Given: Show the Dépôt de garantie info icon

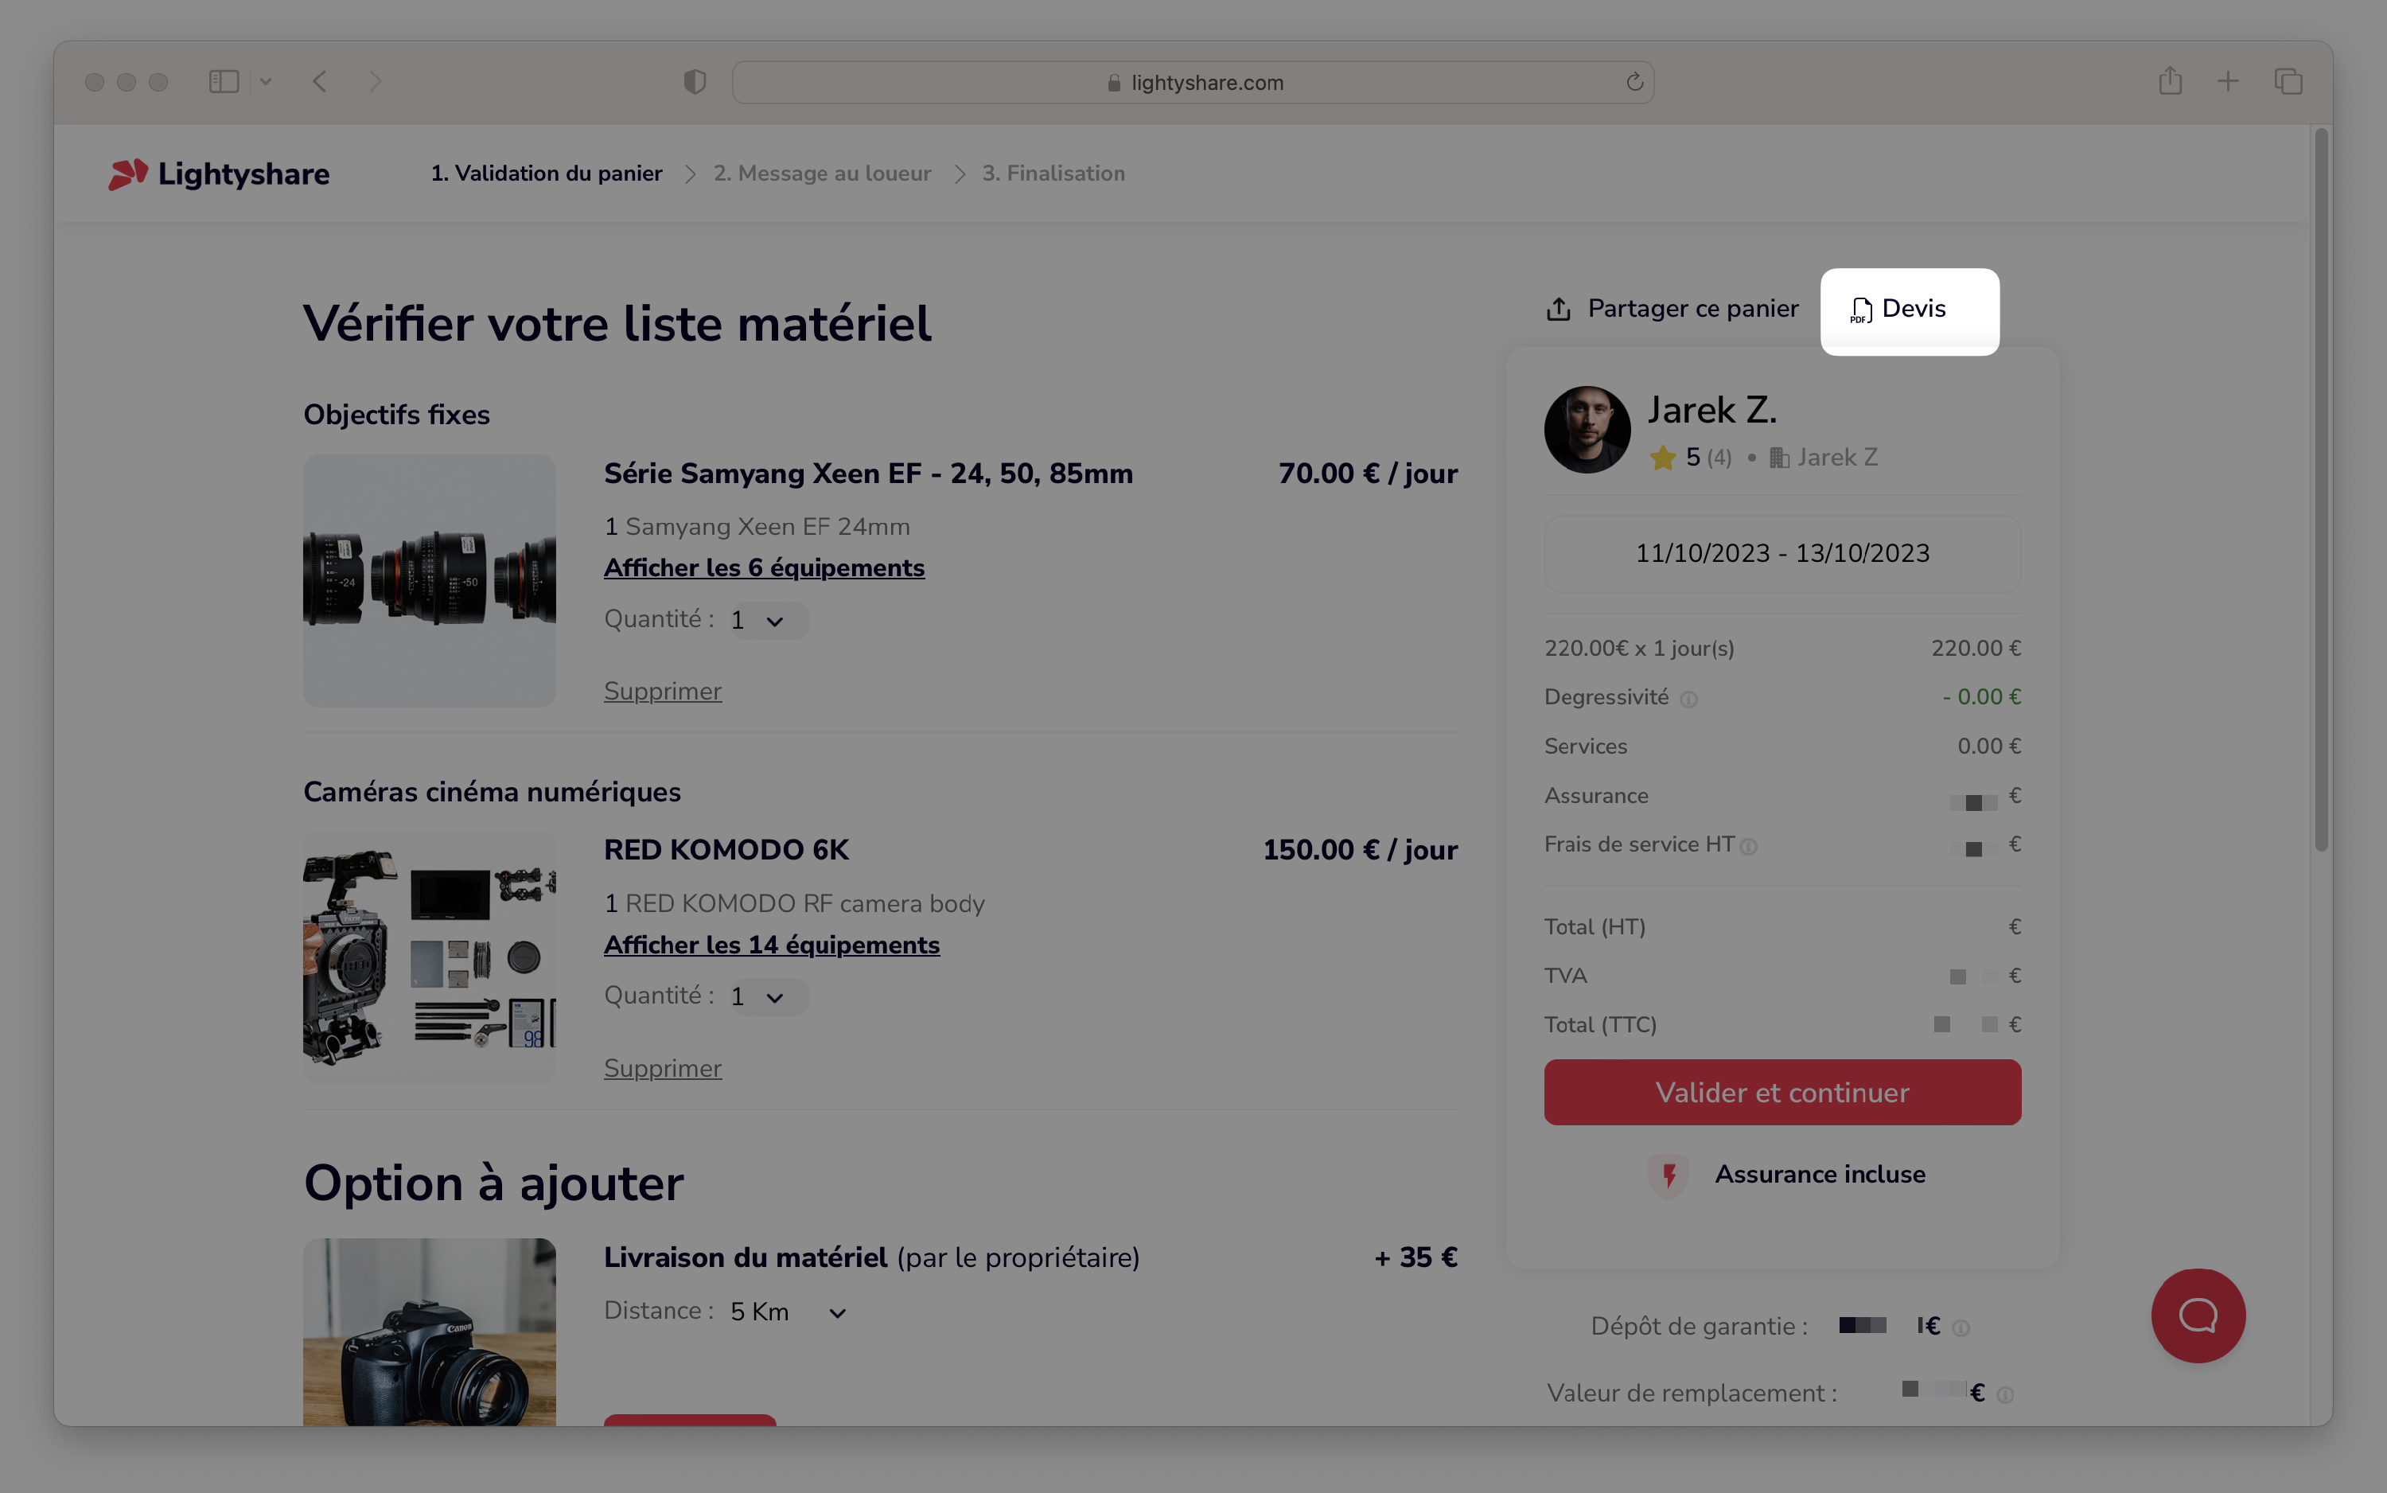Looking at the screenshot, I should [x=1961, y=1329].
